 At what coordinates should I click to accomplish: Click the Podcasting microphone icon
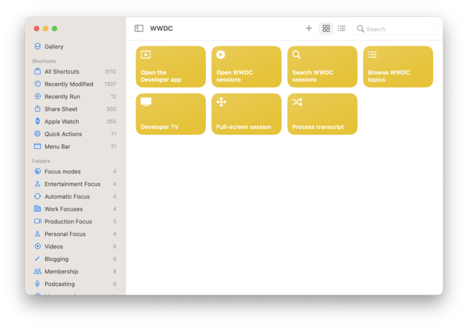37,284
